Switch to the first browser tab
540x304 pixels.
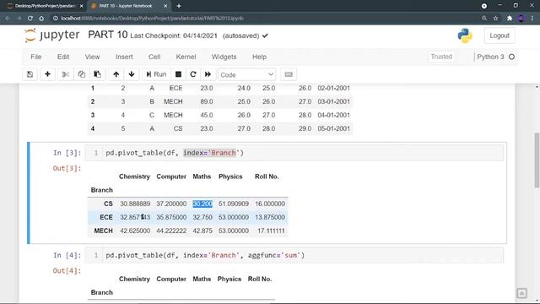(45, 6)
